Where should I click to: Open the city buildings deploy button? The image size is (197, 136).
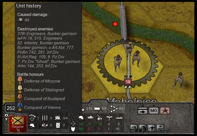[143, 128]
